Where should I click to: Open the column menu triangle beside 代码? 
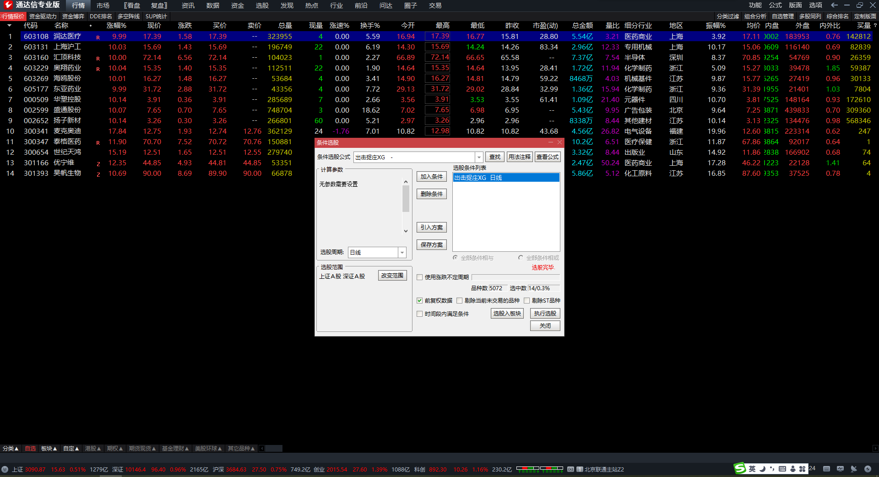[9, 26]
